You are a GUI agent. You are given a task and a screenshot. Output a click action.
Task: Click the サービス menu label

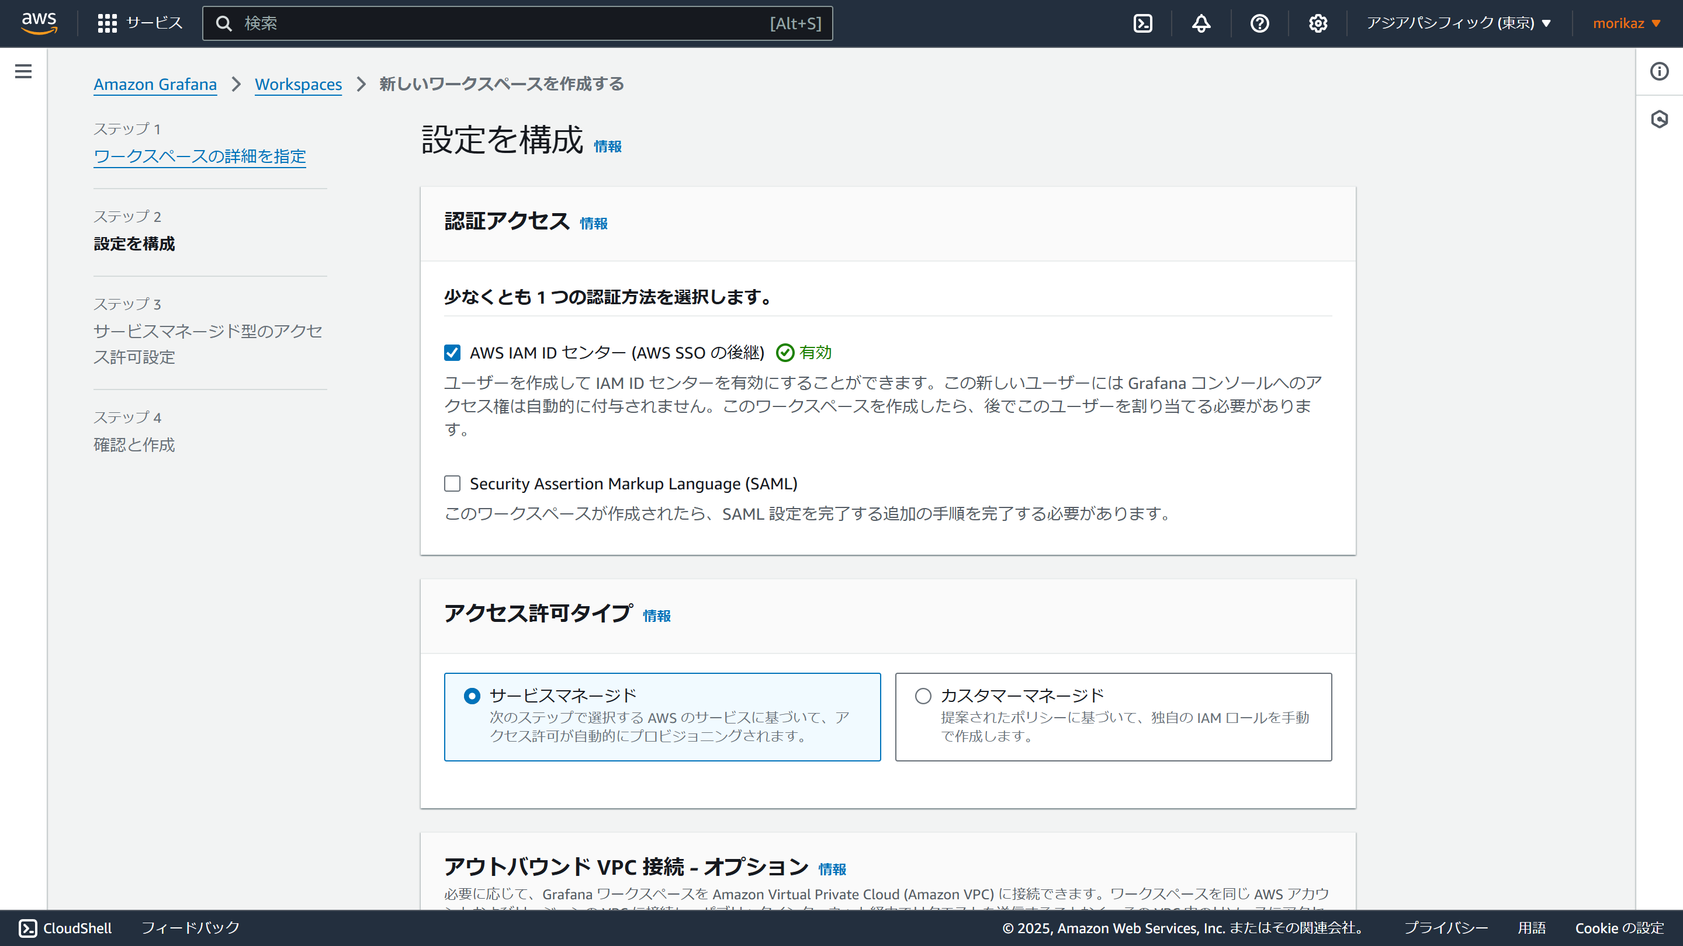pos(154,23)
